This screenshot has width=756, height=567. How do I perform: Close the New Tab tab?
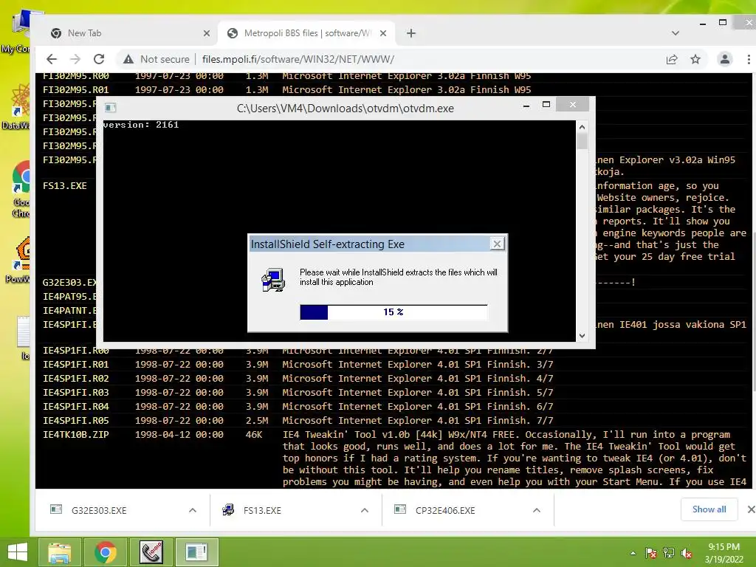pyautogui.click(x=207, y=33)
